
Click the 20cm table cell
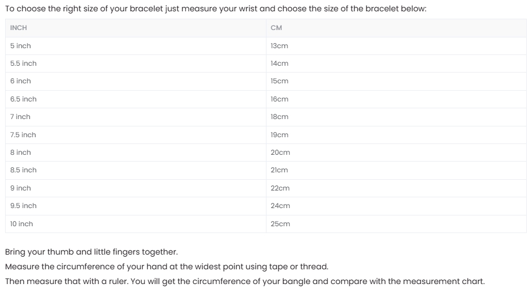tap(396, 152)
